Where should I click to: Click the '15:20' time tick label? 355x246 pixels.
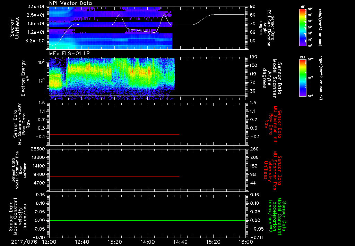[x=213, y=242]
